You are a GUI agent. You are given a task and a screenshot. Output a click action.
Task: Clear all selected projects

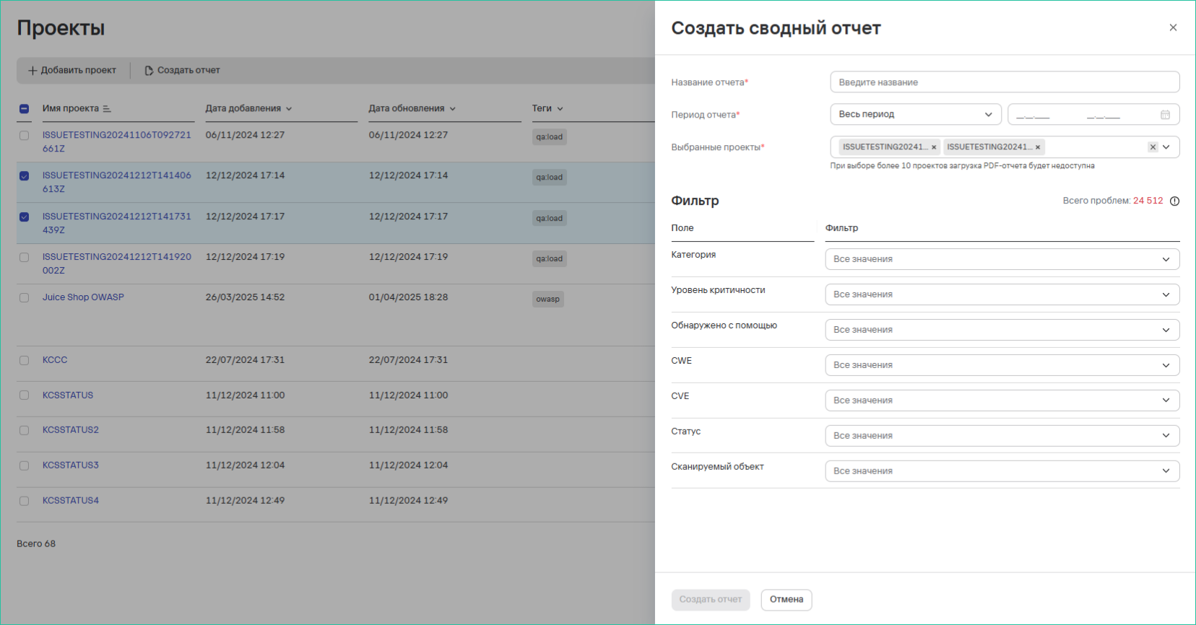tap(1153, 147)
